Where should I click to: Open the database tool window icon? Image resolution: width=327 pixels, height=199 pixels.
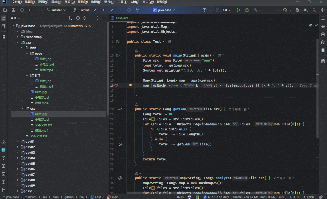click(323, 34)
